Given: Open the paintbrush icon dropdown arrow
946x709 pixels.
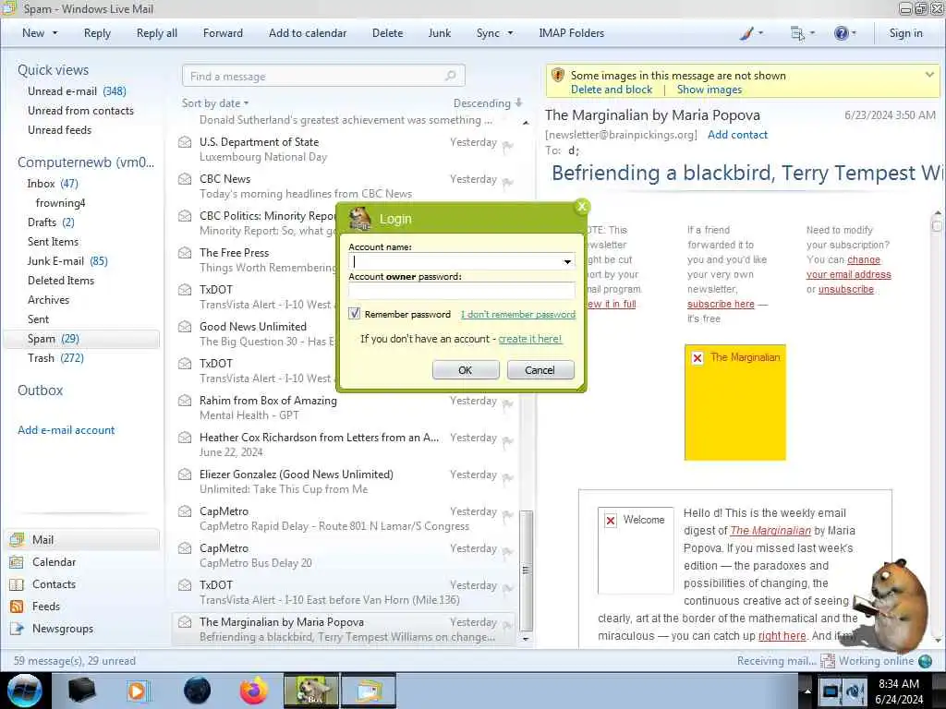Looking at the screenshot, I should pos(760,33).
